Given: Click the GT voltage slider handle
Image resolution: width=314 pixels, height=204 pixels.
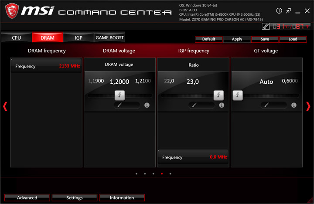Looking at the screenshot, I should (238, 95).
